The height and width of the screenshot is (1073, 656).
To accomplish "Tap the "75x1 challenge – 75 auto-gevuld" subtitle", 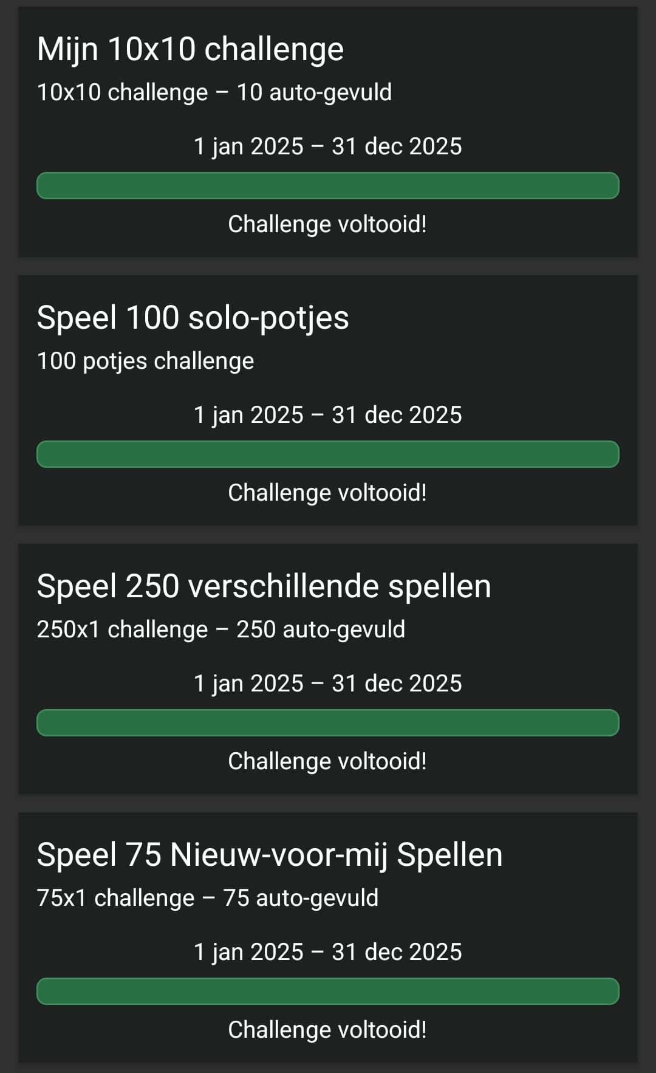I will [x=207, y=898].
